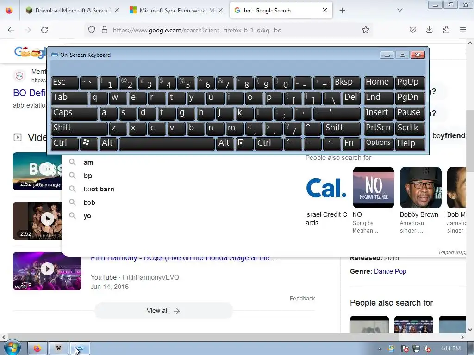Click the context menu key on On-Screen Keyboard

coord(244,144)
